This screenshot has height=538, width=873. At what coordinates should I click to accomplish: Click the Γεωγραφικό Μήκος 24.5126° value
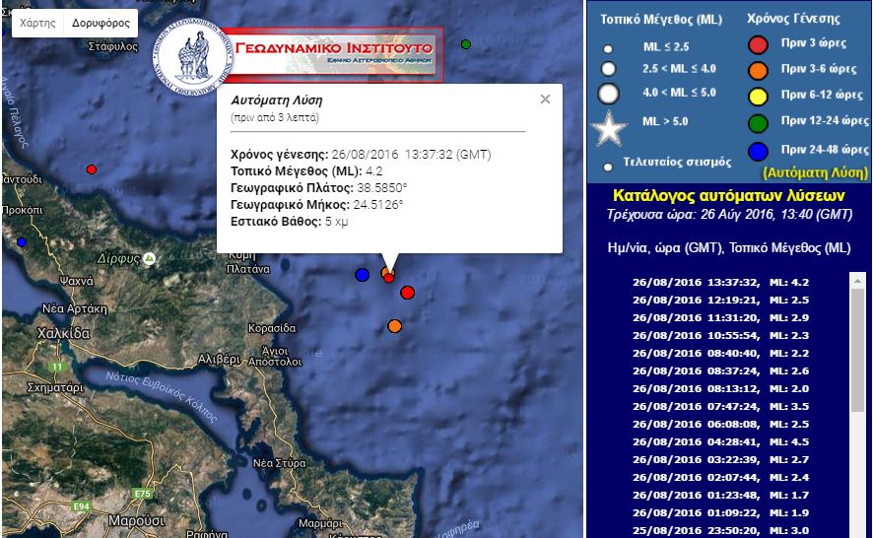[x=378, y=204]
